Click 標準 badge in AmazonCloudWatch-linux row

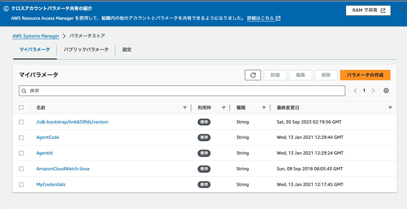[x=204, y=169]
